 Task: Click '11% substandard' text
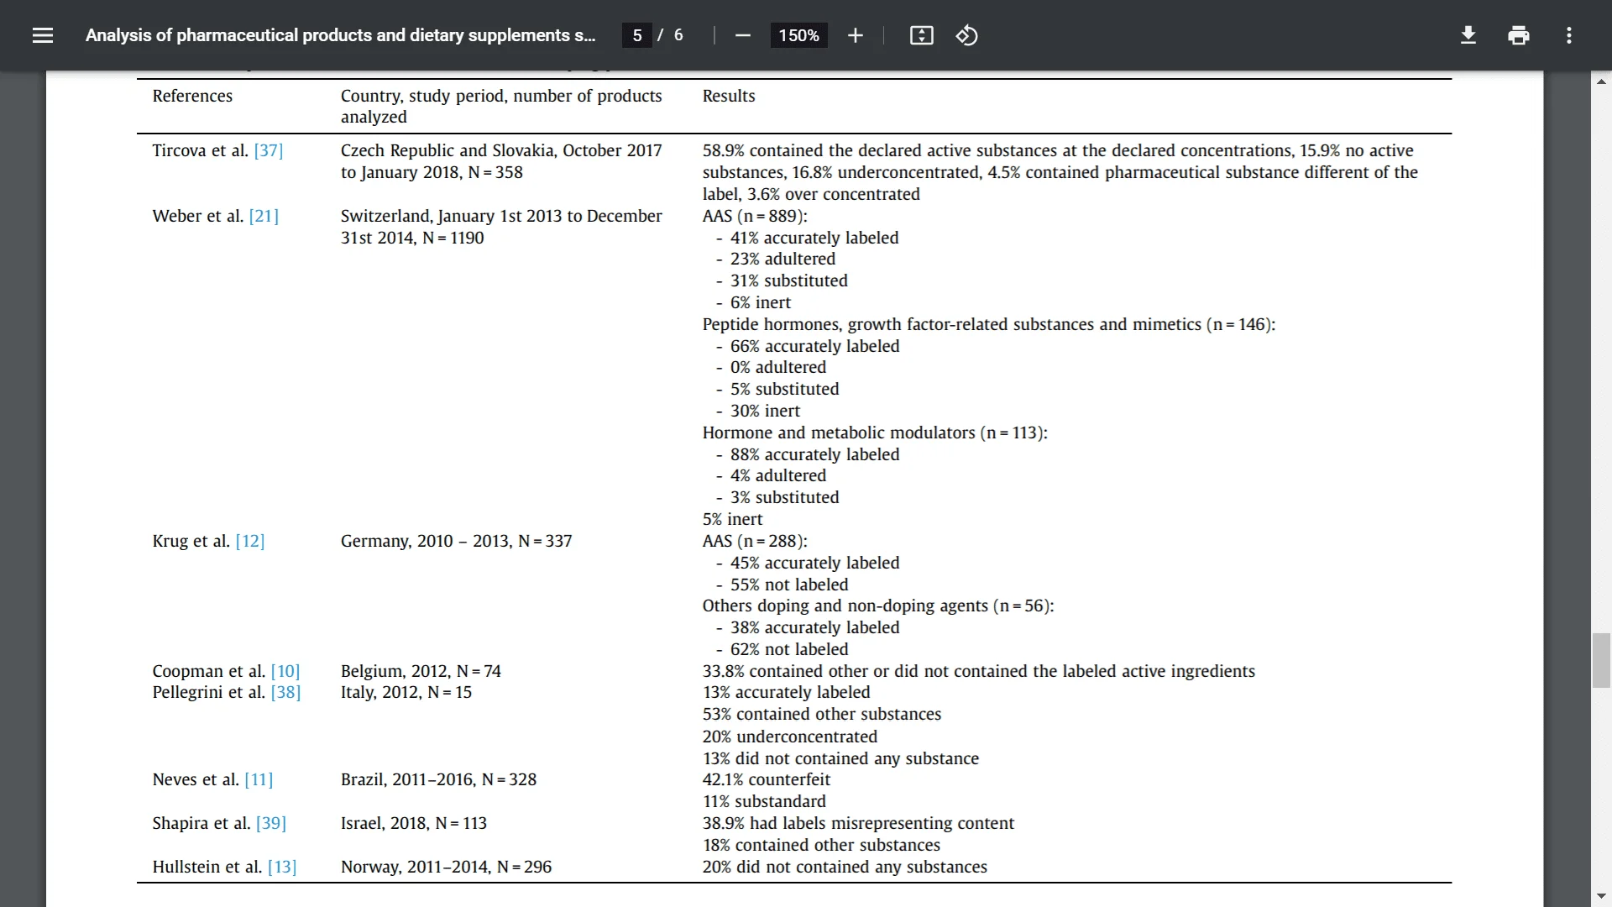pos(764,801)
